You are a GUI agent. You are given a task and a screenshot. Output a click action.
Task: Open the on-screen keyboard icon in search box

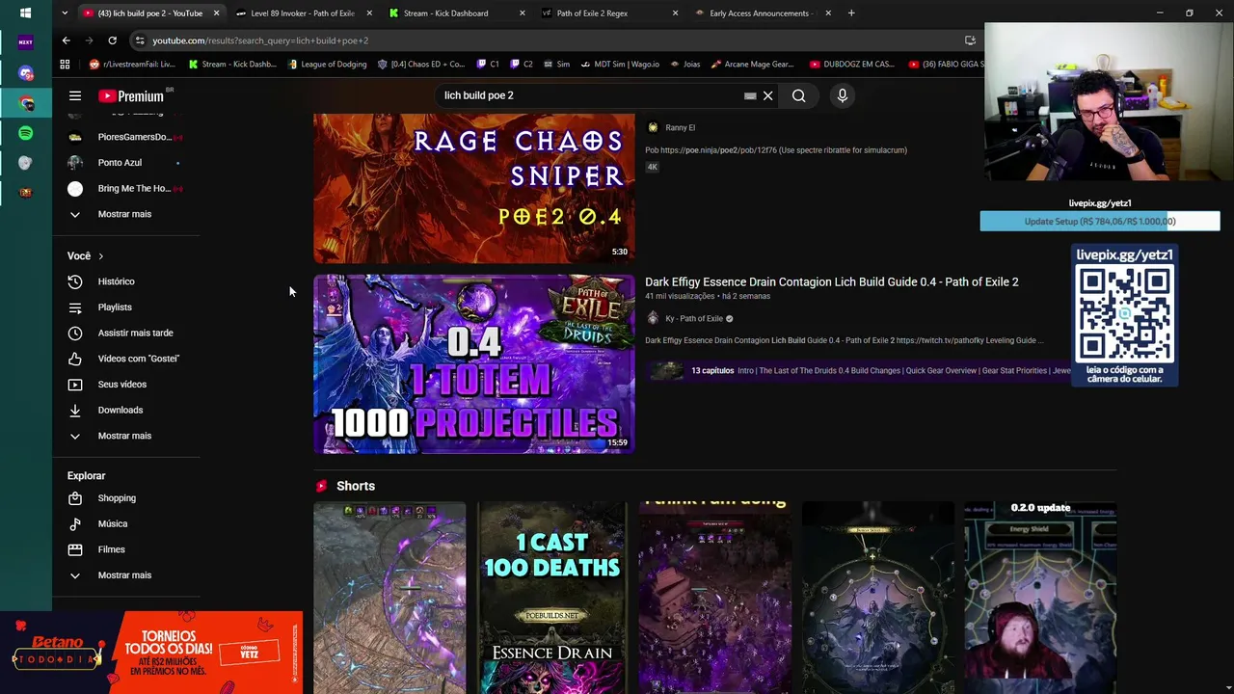750,95
